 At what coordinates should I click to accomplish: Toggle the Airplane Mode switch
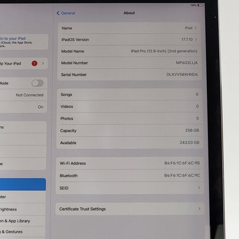(37, 83)
